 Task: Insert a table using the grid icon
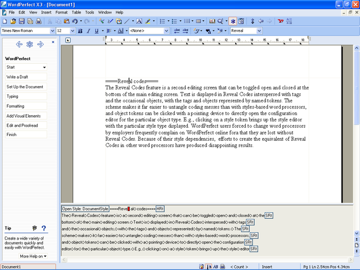pyautogui.click(x=199, y=21)
